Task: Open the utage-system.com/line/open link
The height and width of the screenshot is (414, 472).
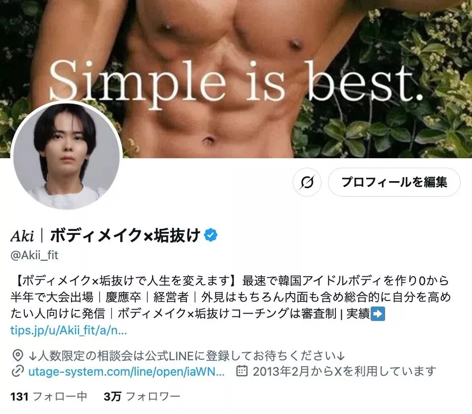Action: pos(126,371)
